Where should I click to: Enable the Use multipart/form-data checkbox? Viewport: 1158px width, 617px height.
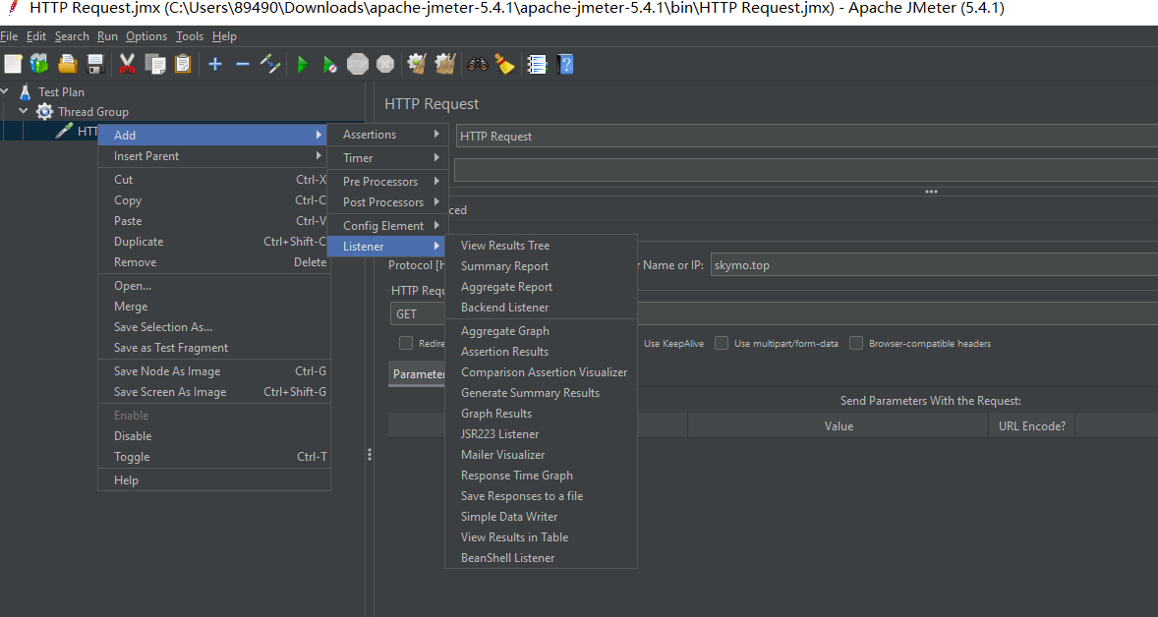722,343
